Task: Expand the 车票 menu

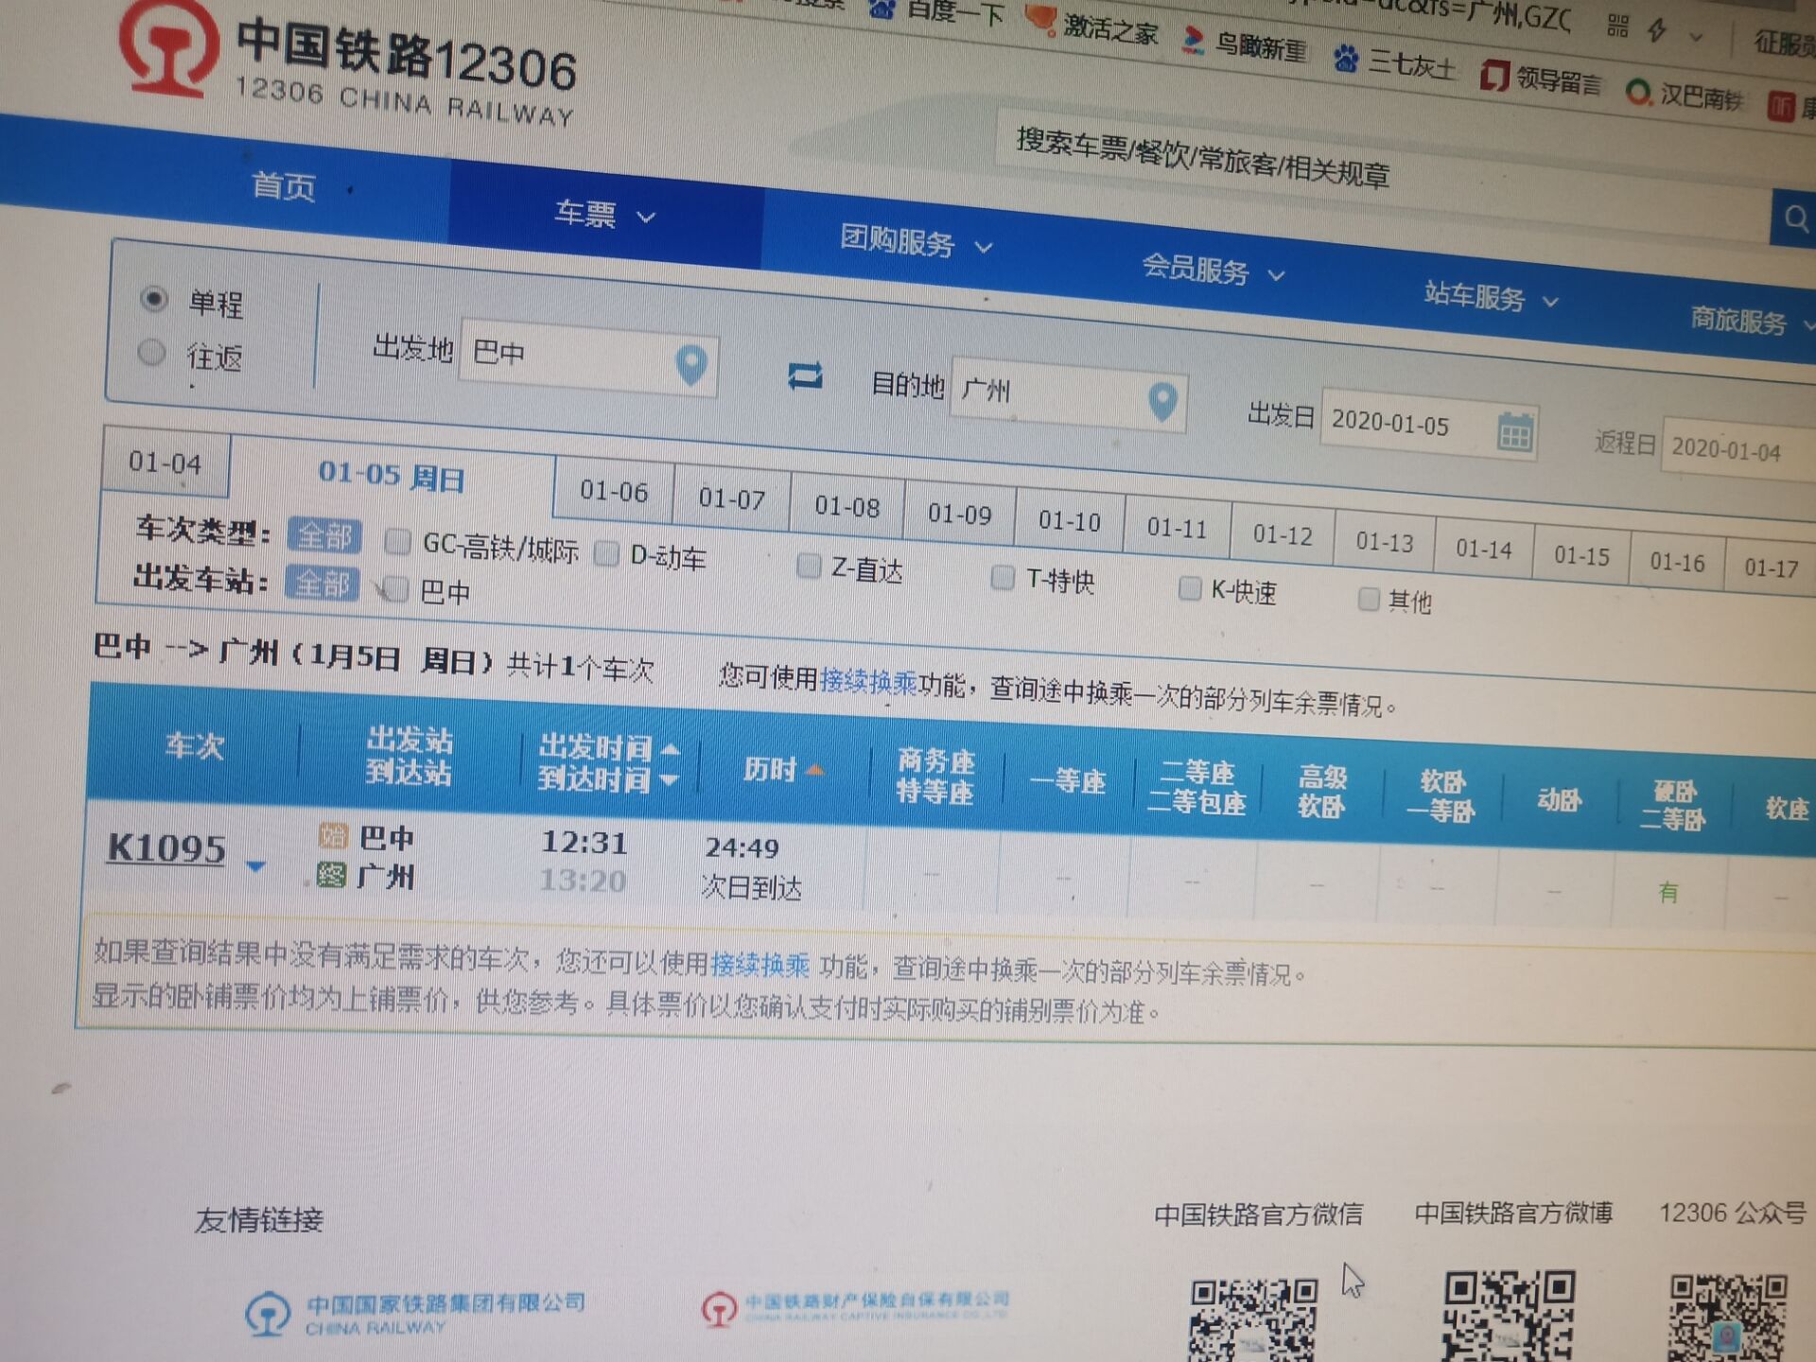Action: click(605, 215)
